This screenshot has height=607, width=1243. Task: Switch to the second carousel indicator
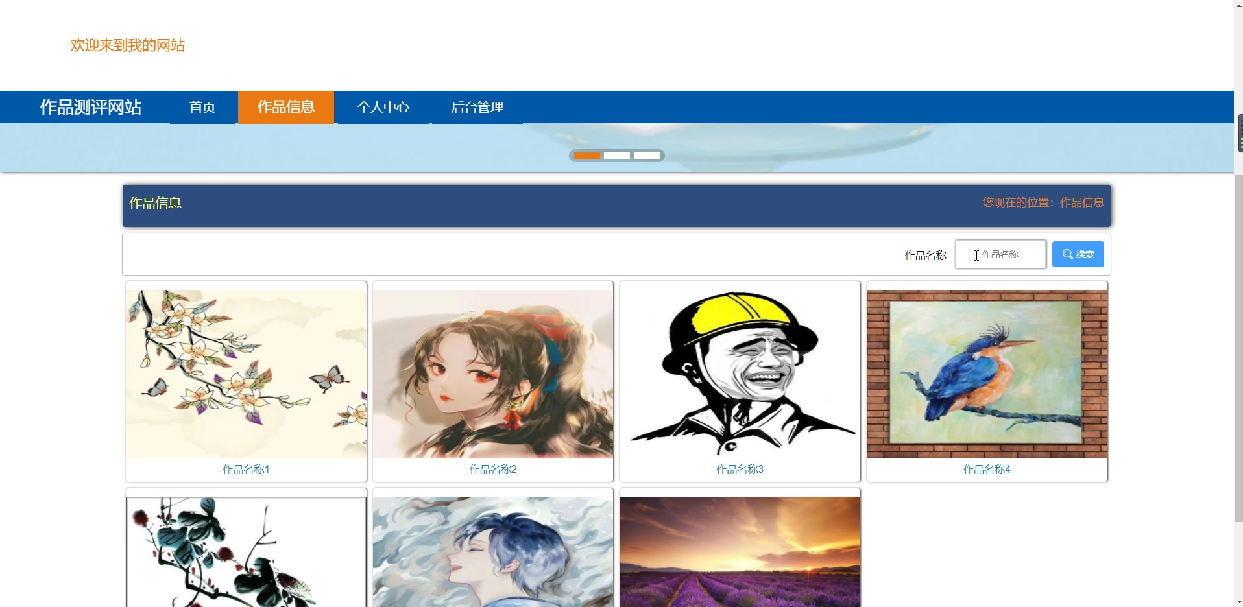pyautogui.click(x=617, y=156)
